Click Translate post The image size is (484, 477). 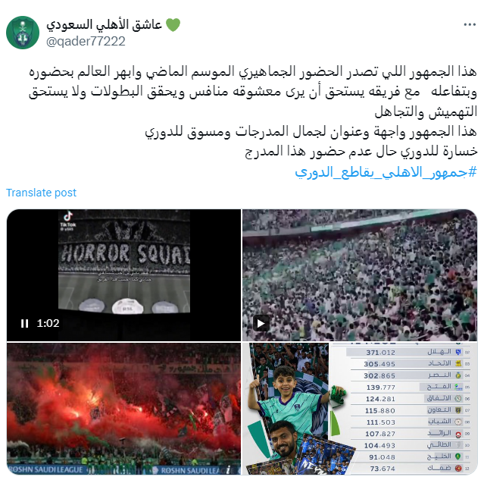(x=41, y=193)
